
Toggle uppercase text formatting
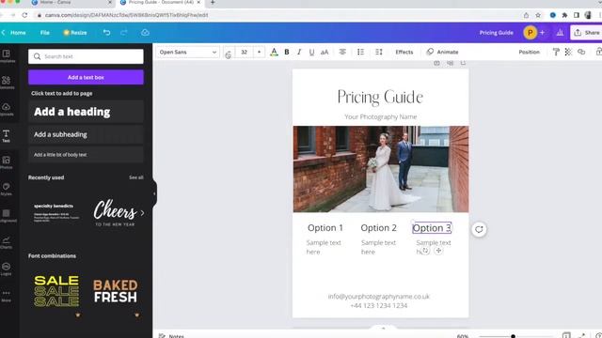(325, 52)
